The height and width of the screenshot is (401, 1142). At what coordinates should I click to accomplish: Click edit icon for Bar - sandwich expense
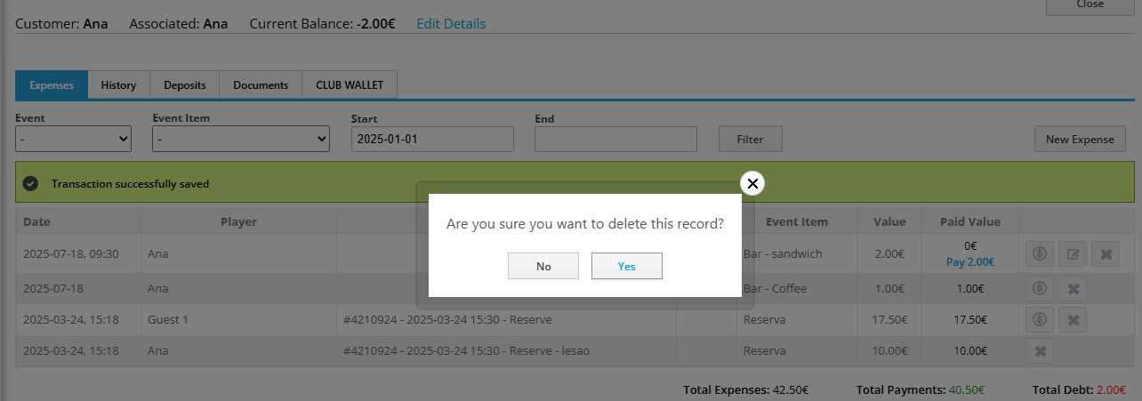[1073, 254]
